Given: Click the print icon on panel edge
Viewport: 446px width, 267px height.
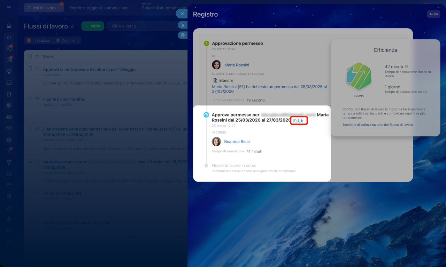Looking at the screenshot, I should pyautogui.click(x=182, y=35).
